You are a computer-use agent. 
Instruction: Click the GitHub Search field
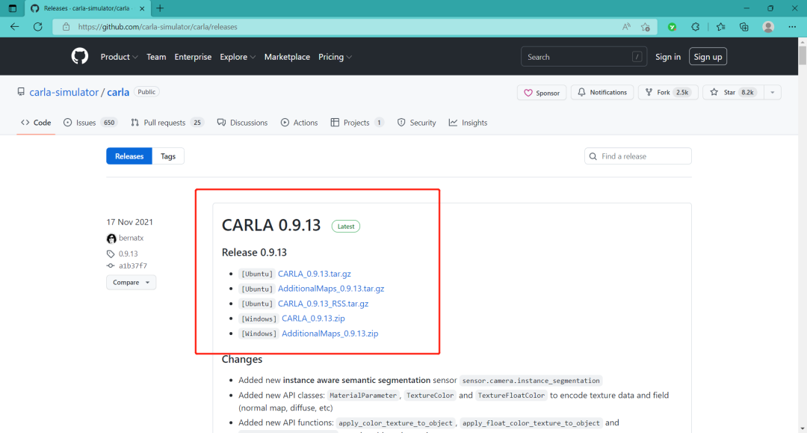pyautogui.click(x=584, y=57)
